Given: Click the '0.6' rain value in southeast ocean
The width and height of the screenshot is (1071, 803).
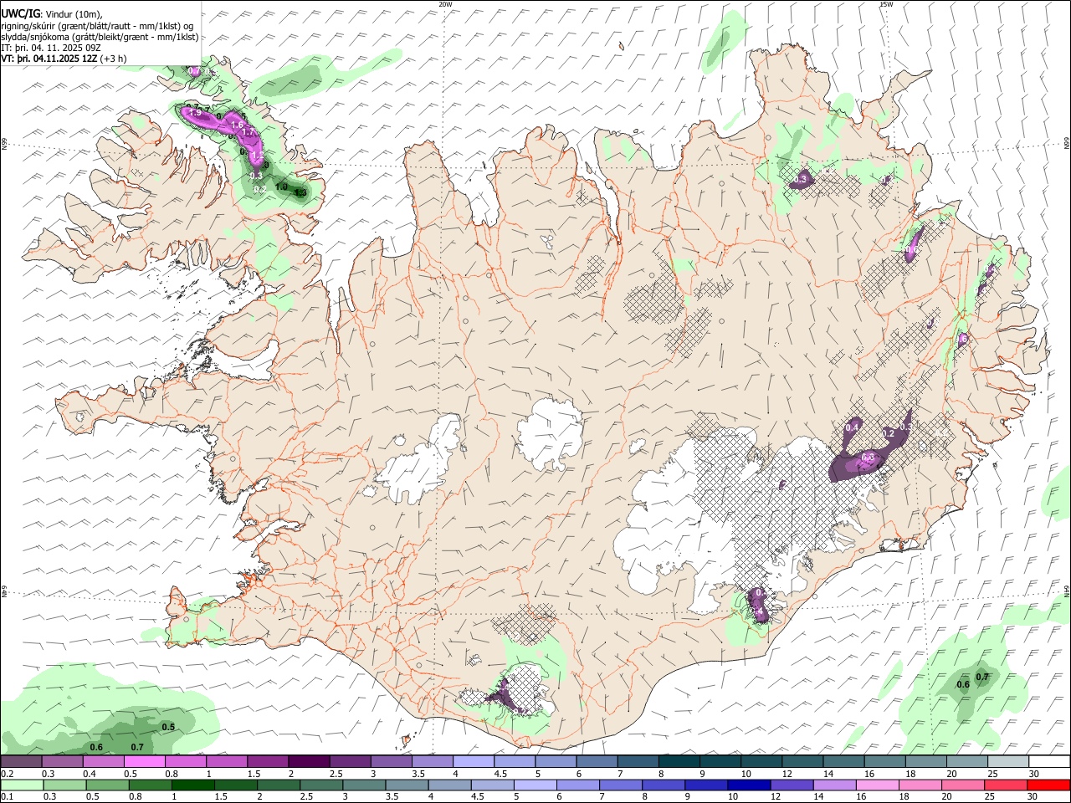Looking at the screenshot, I should 963,684.
